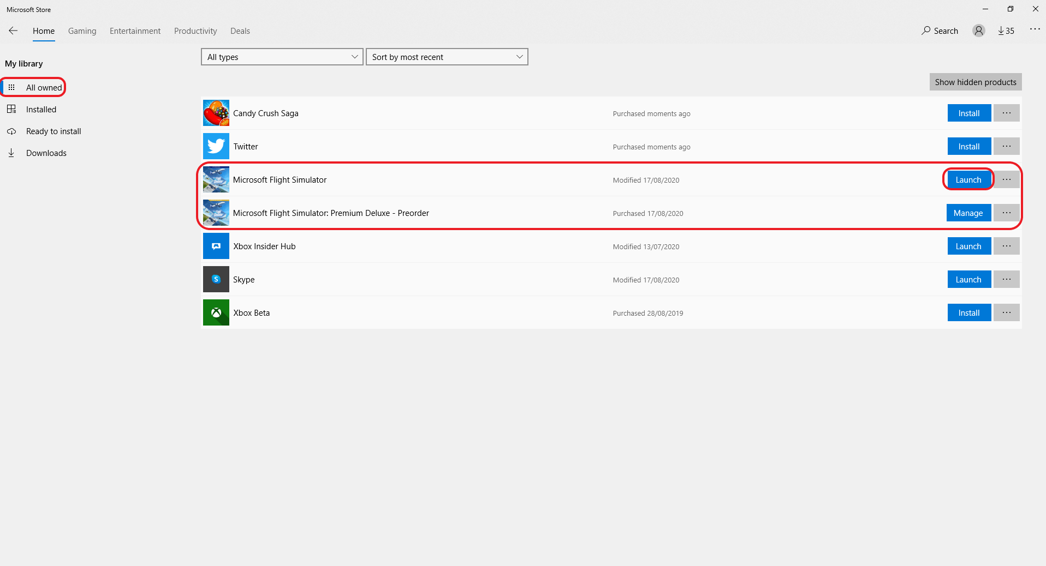Open more options for Twitter
Viewport: 1046px width, 566px height.
[1007, 147]
